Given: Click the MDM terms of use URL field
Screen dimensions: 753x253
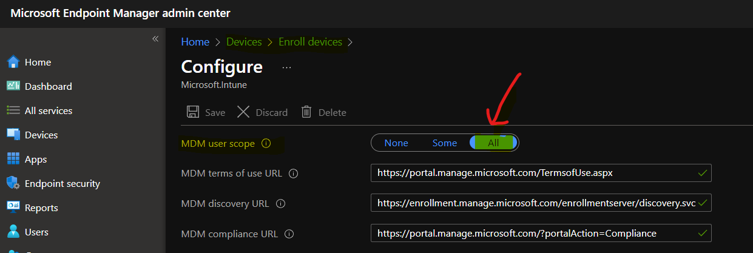Looking at the screenshot, I should coord(541,173).
